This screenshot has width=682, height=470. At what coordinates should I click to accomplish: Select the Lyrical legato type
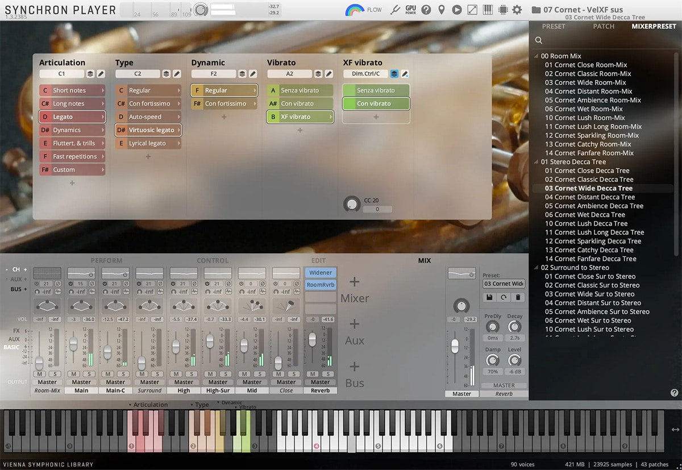pos(148,143)
